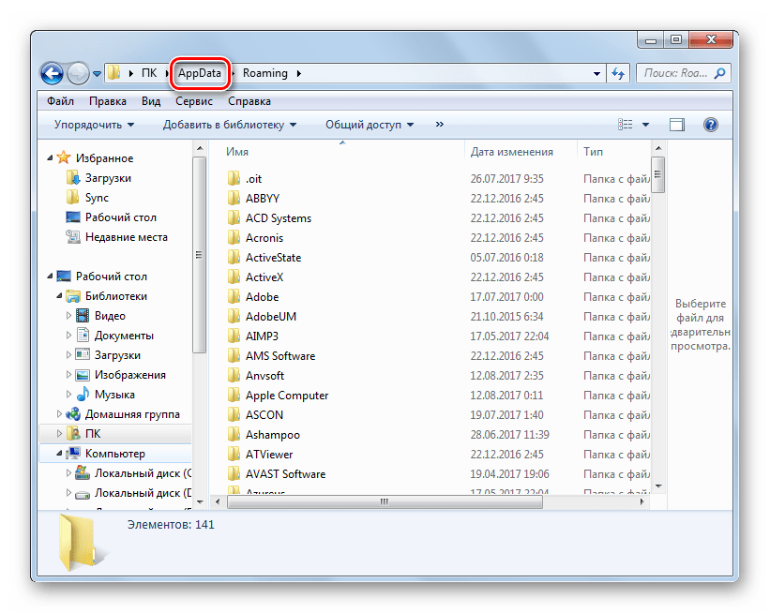Collapse the Компьютер tree node
This screenshot has height=613, width=770.
tap(59, 454)
